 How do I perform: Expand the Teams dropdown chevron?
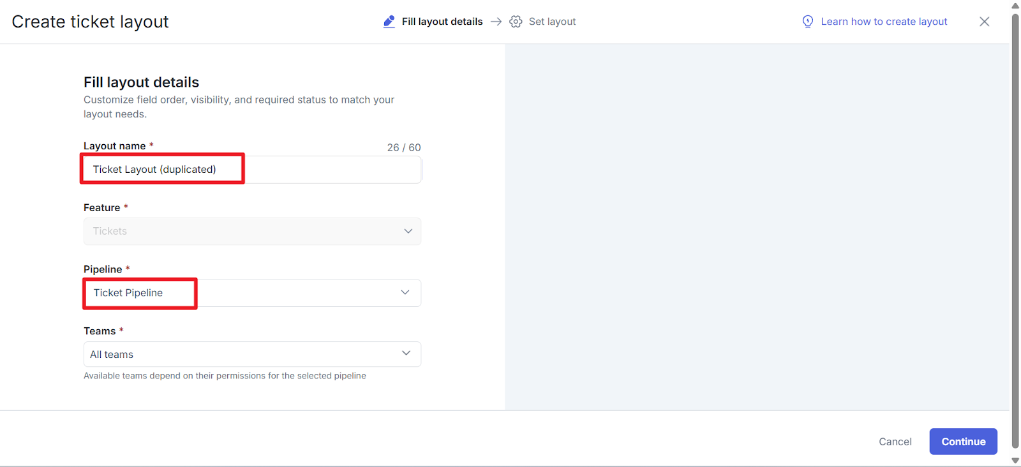pyautogui.click(x=406, y=353)
